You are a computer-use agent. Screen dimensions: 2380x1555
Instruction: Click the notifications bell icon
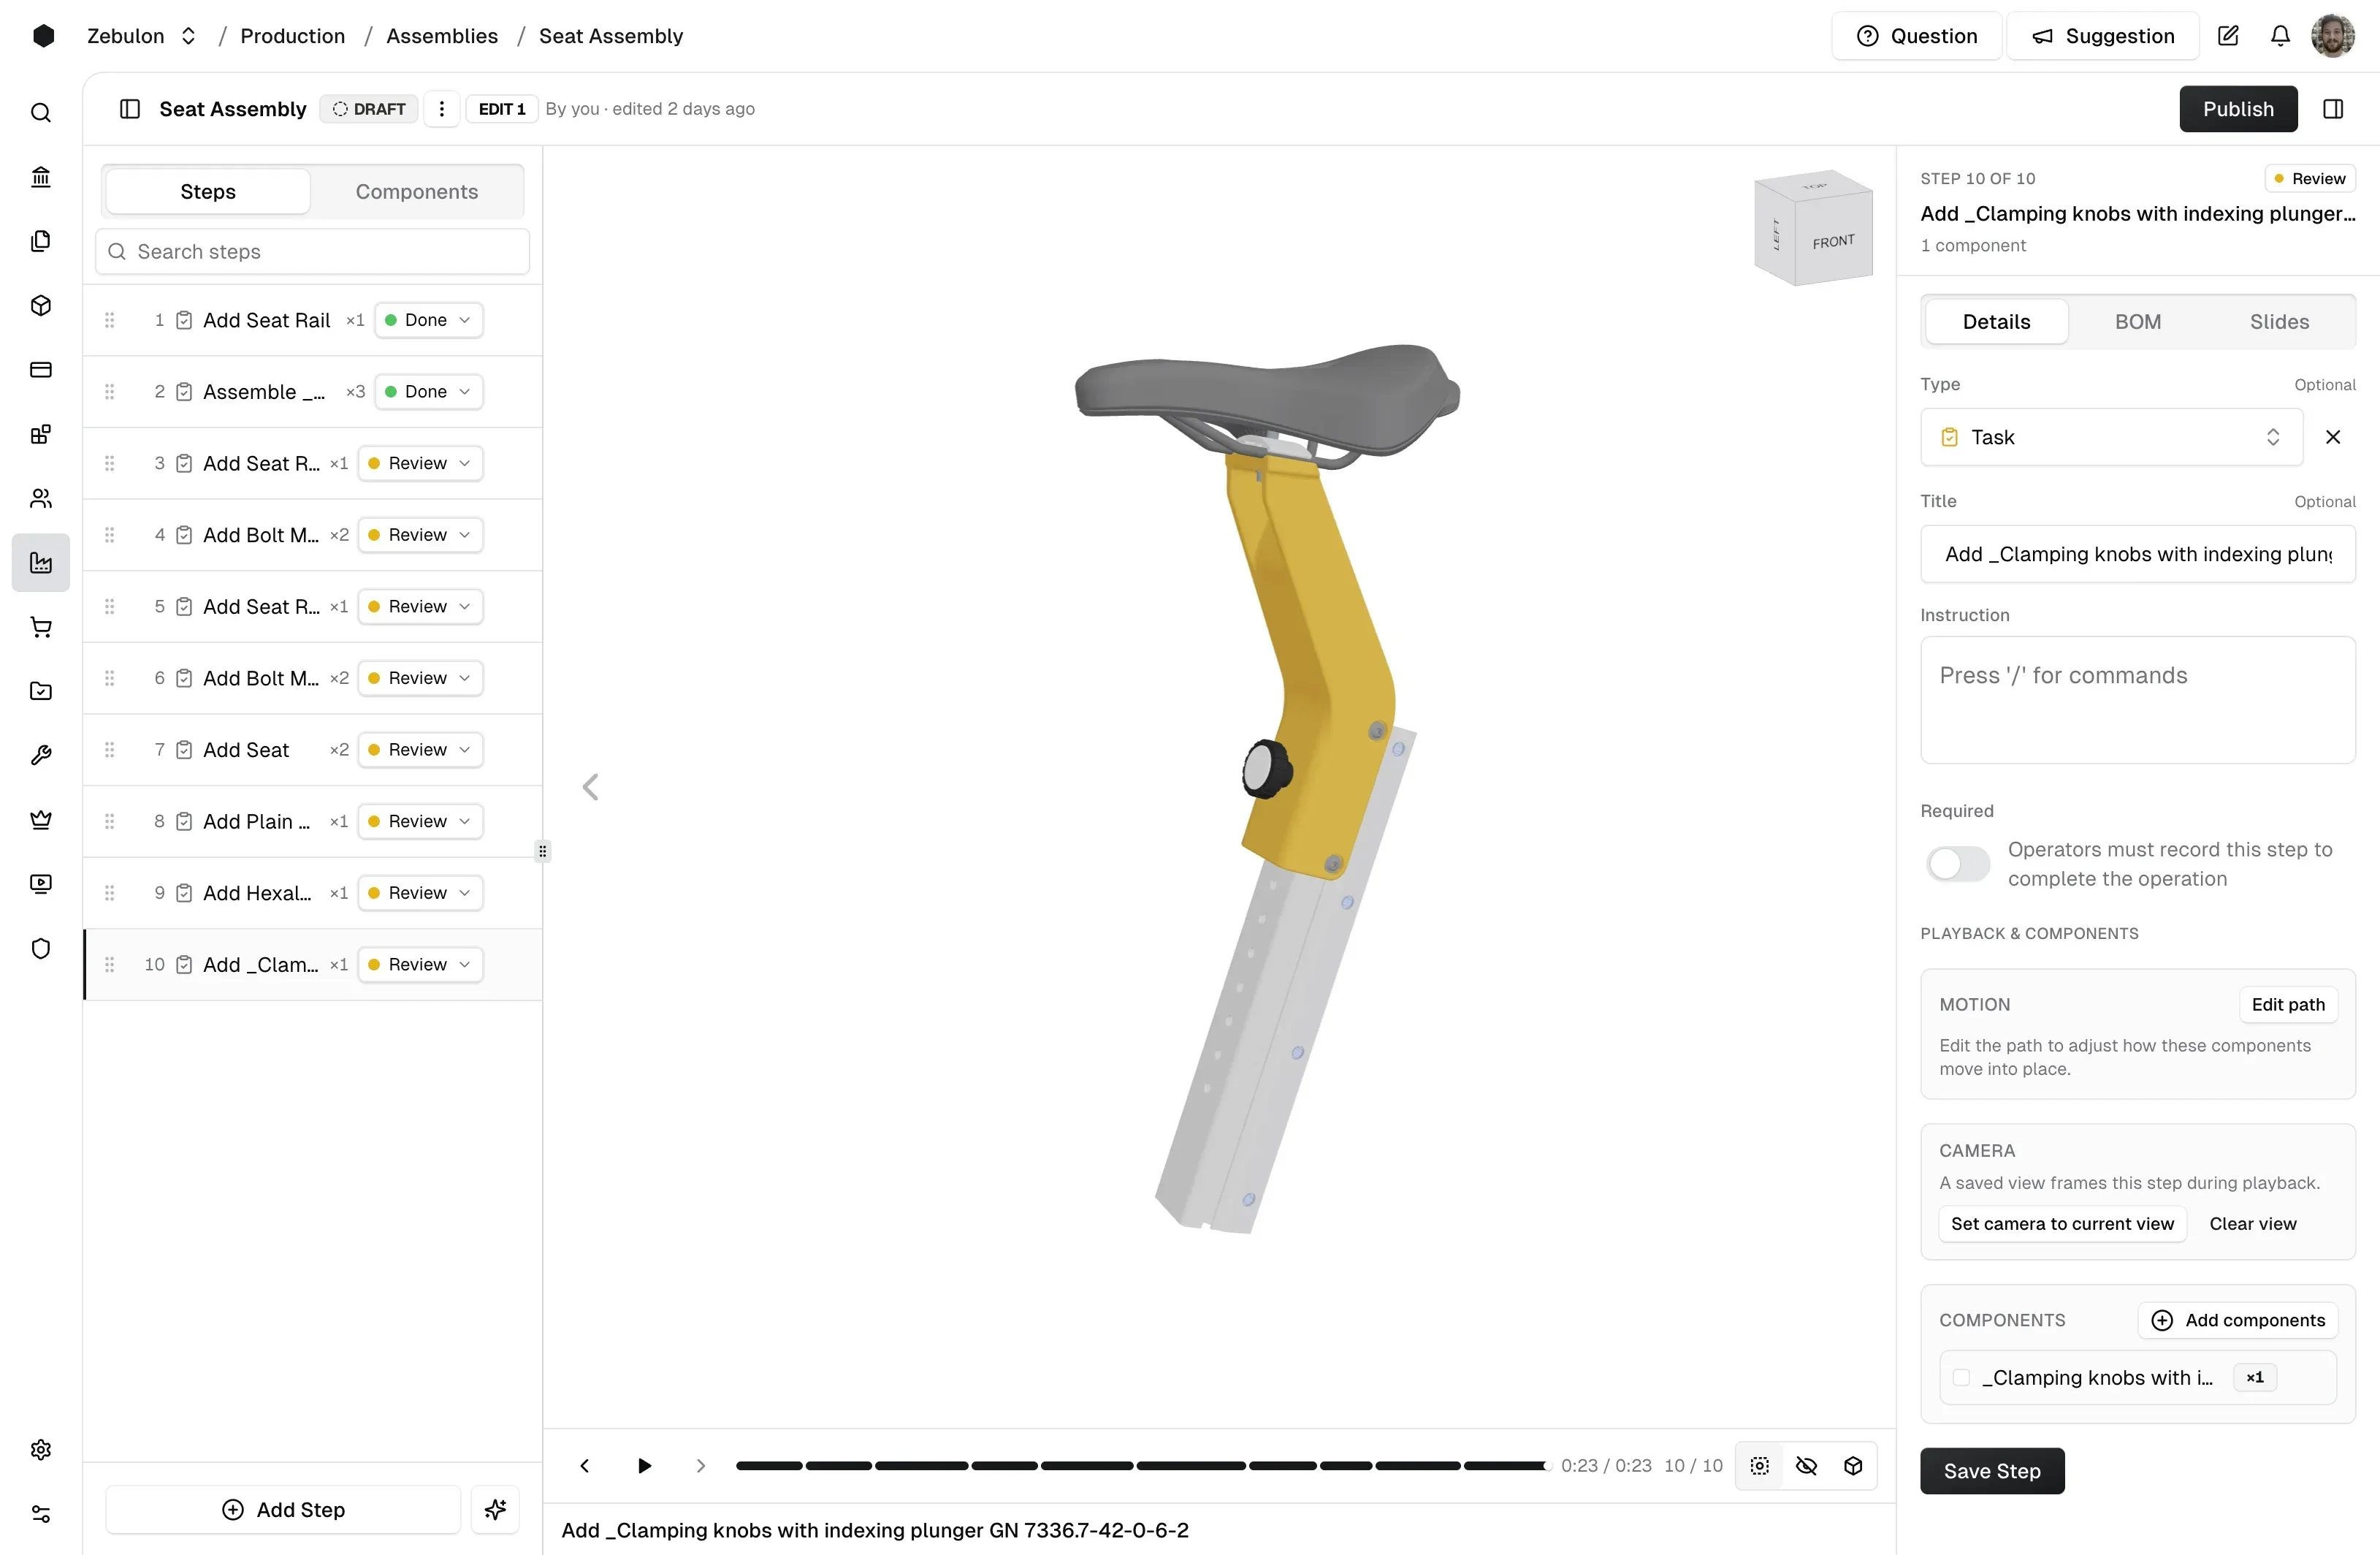pyautogui.click(x=2280, y=36)
